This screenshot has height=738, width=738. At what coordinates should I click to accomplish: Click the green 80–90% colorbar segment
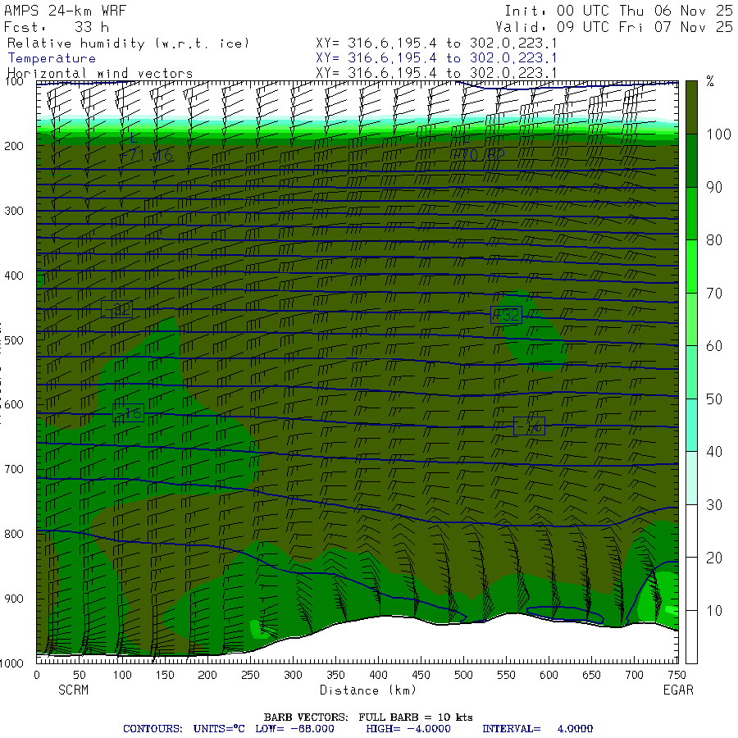pos(691,214)
